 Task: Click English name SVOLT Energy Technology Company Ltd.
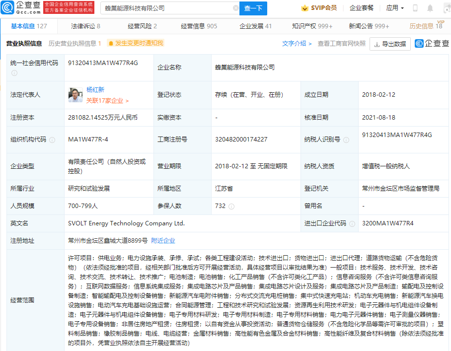pos(126,223)
